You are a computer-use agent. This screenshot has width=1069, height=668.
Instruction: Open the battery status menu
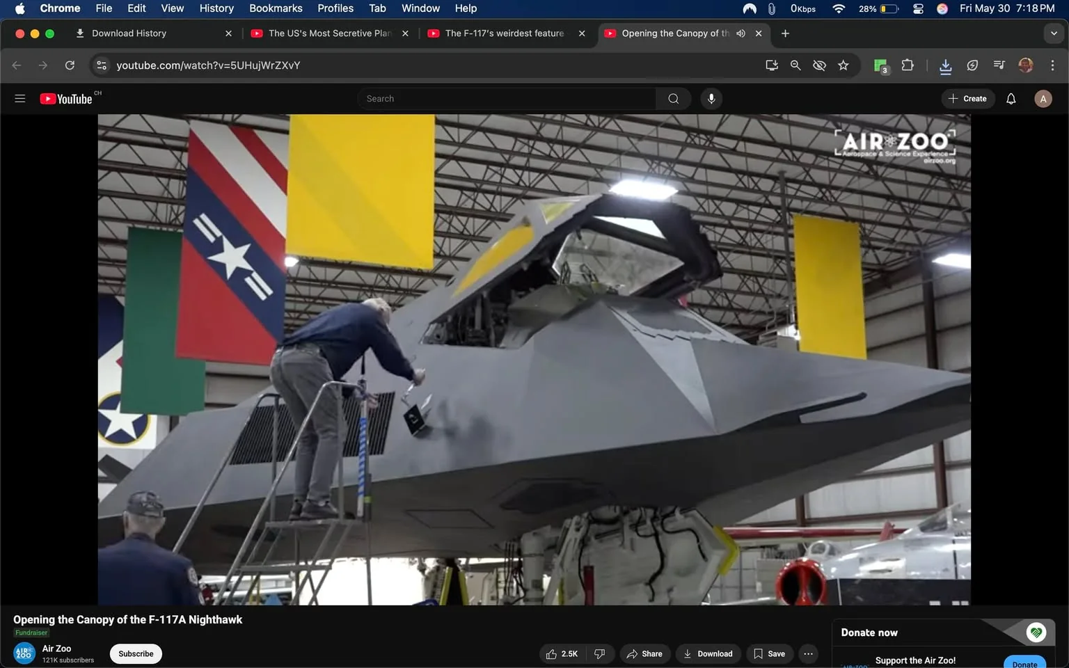[878, 8]
